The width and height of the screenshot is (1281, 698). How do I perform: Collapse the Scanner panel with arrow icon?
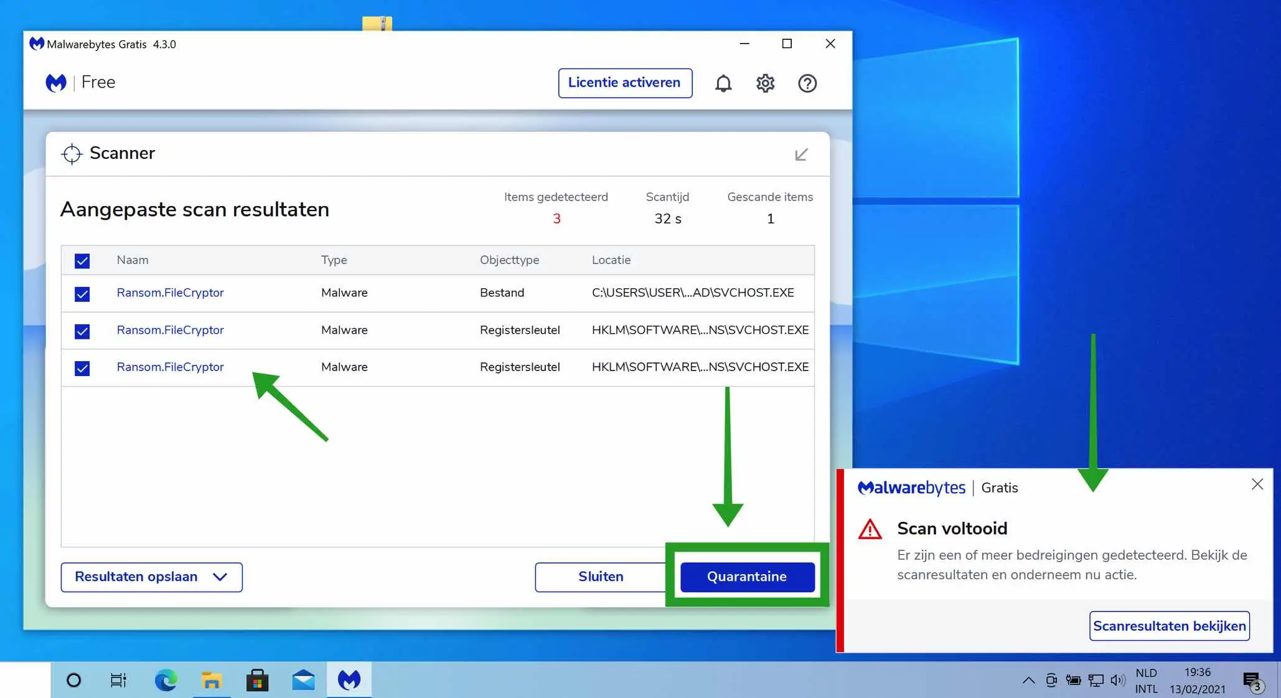[x=801, y=154]
